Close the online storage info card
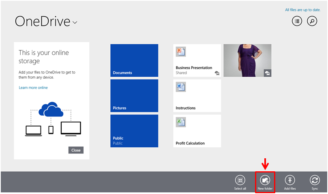This screenshot has height=194, width=328. pos(76,150)
